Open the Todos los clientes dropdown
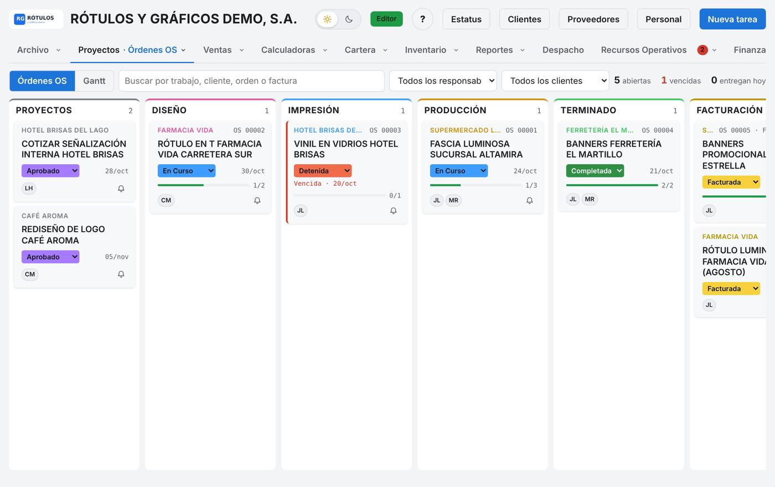Screen dimensions: 775x487 tap(555, 81)
